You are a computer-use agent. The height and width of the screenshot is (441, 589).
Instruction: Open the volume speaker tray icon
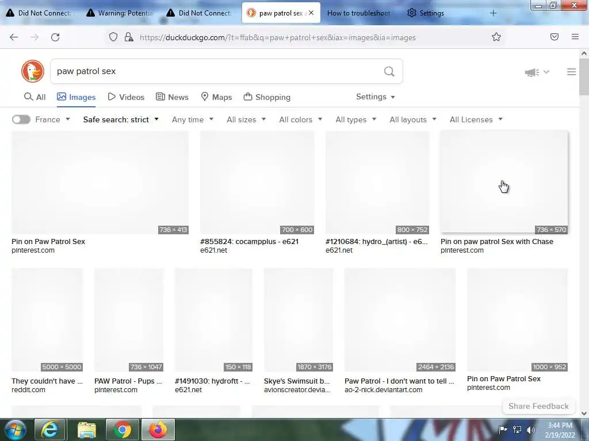pyautogui.click(x=531, y=430)
